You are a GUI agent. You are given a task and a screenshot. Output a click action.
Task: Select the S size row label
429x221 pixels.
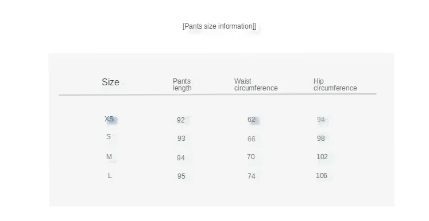[x=109, y=137]
